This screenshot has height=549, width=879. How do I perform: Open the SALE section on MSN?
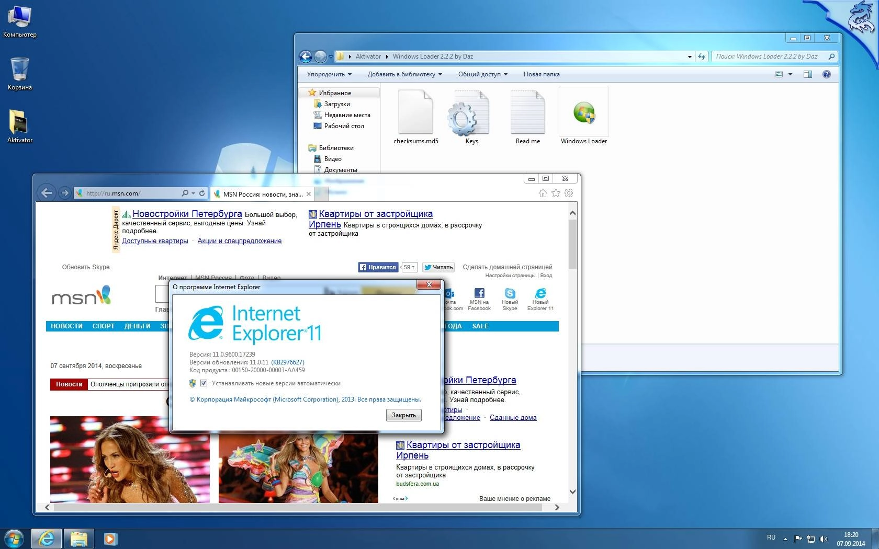pyautogui.click(x=480, y=326)
